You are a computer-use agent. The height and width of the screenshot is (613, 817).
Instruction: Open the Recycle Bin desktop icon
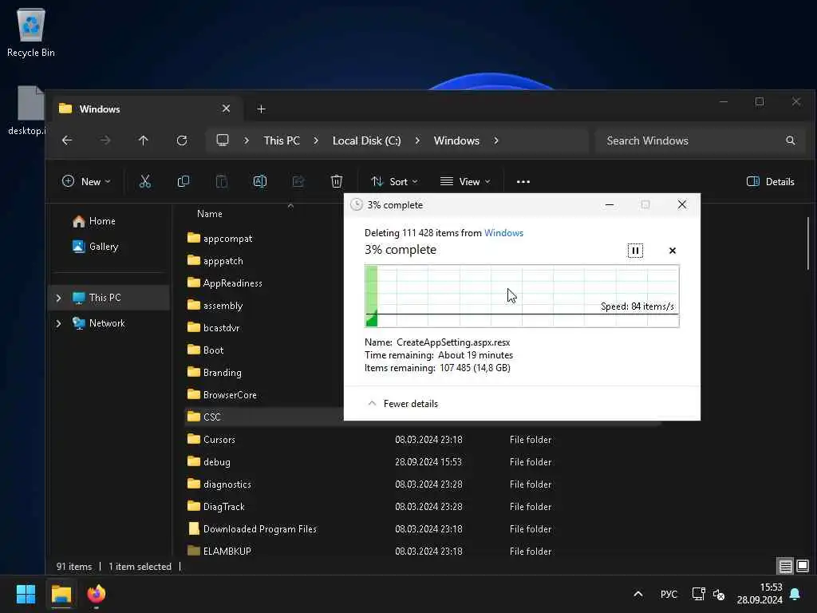tap(31, 32)
